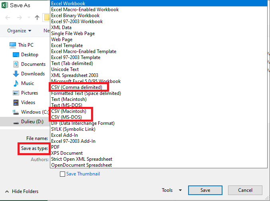Screen dimensions: 270x201
Task: Collapse folders with Hide Folders
Action: click(x=22, y=191)
